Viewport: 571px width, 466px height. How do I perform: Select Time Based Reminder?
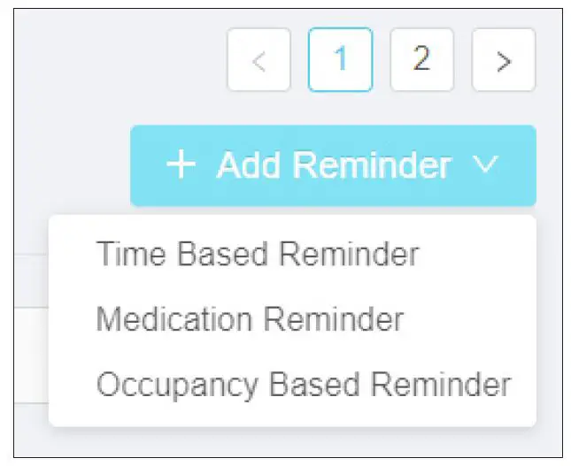pyautogui.click(x=257, y=255)
